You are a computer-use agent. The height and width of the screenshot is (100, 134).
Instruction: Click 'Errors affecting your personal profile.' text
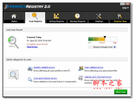coord(101,71)
